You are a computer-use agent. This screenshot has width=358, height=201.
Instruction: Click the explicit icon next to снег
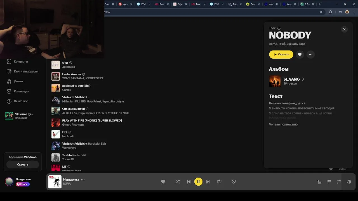(x=71, y=63)
